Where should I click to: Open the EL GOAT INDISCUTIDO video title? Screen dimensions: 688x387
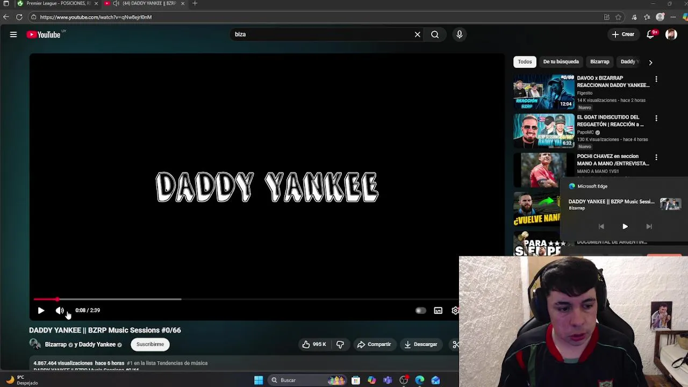[610, 121]
